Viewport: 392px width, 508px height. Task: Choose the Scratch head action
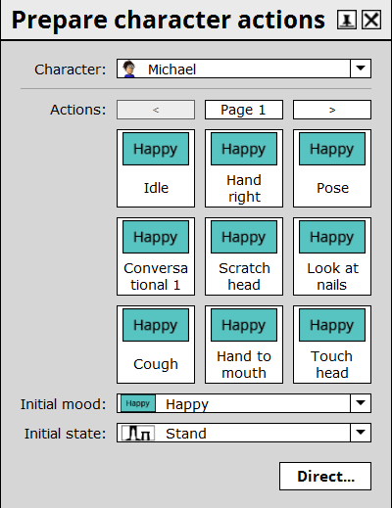tap(244, 256)
